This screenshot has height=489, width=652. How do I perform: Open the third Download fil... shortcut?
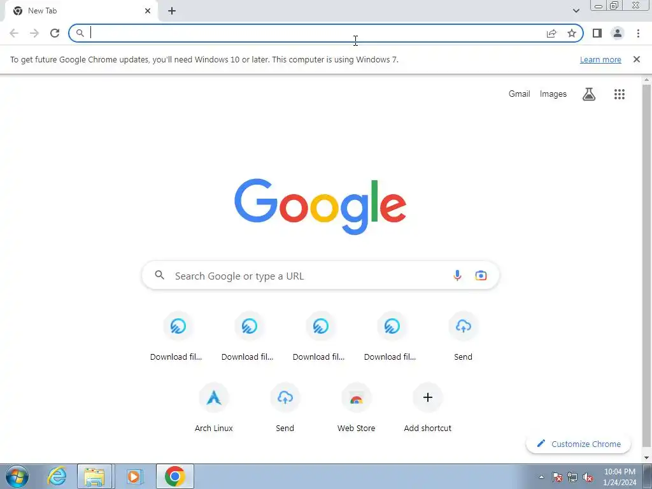pos(321,337)
